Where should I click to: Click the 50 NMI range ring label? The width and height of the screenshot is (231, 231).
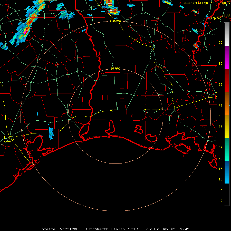pos(115,69)
